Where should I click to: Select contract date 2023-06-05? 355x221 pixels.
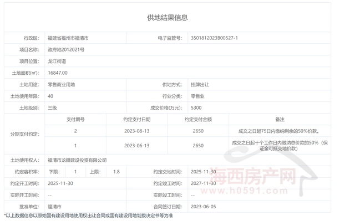pyautogui.click(x=204, y=207)
